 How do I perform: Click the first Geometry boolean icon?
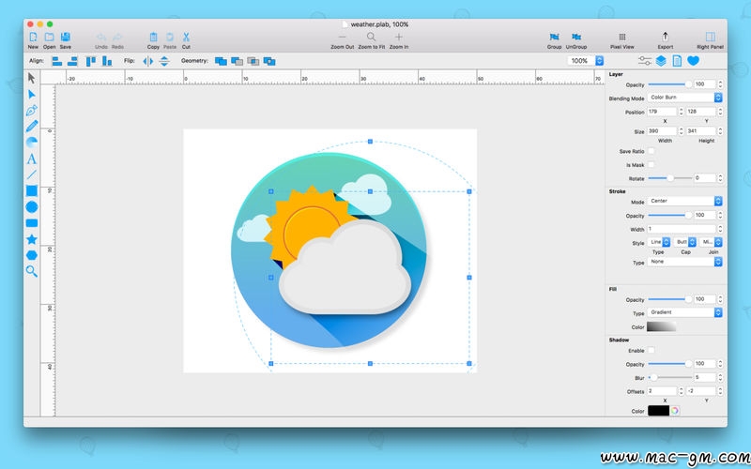tap(221, 61)
